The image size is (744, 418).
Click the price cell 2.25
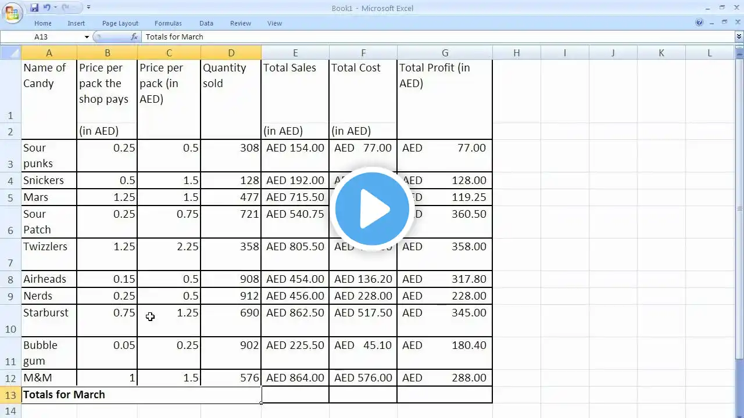pos(169,254)
